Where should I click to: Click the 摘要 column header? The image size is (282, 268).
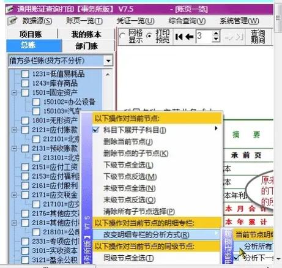pos(247,135)
